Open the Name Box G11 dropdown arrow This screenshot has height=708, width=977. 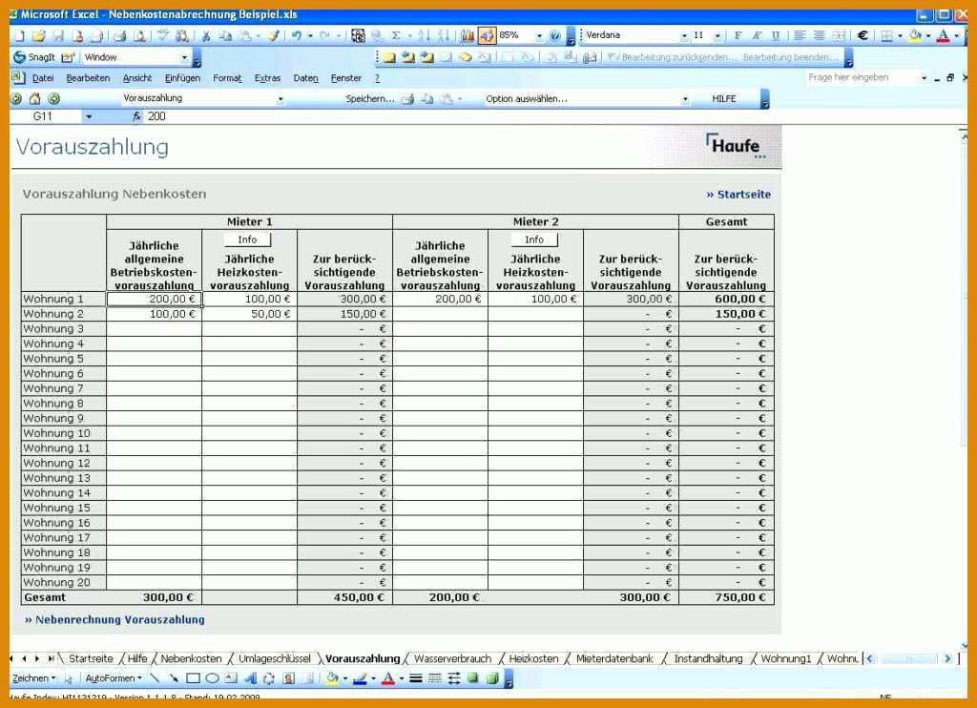coord(89,116)
